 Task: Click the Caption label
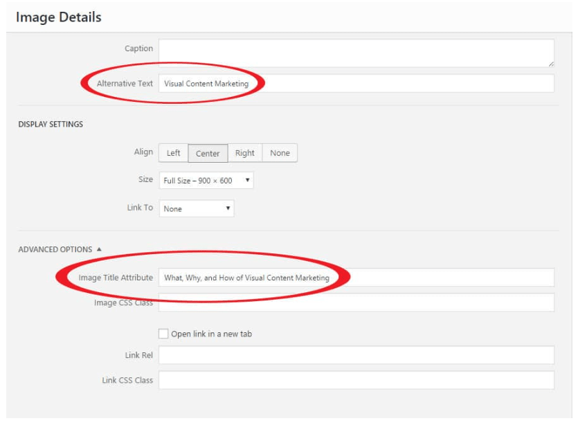tap(138, 48)
